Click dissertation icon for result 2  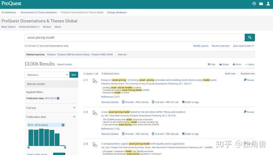click(x=95, y=113)
